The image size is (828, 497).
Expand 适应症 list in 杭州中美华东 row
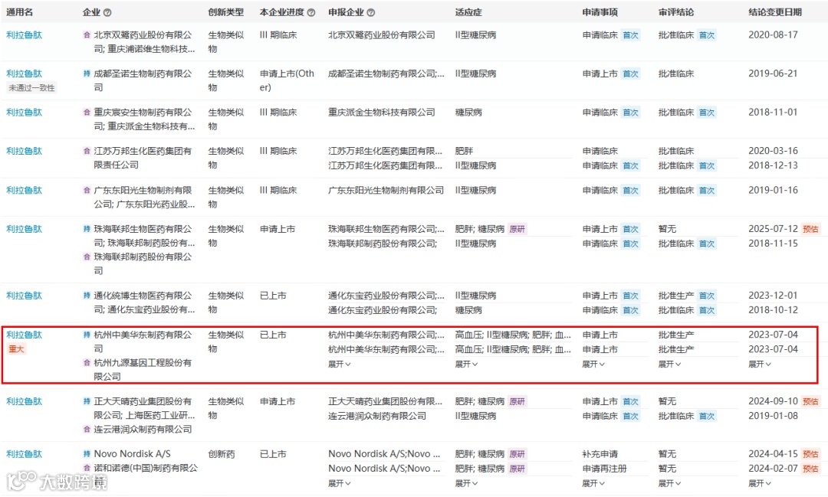(466, 364)
